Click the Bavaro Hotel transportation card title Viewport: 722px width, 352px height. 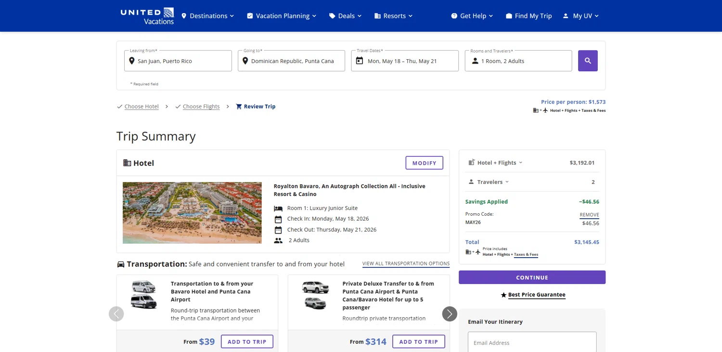[212, 291]
